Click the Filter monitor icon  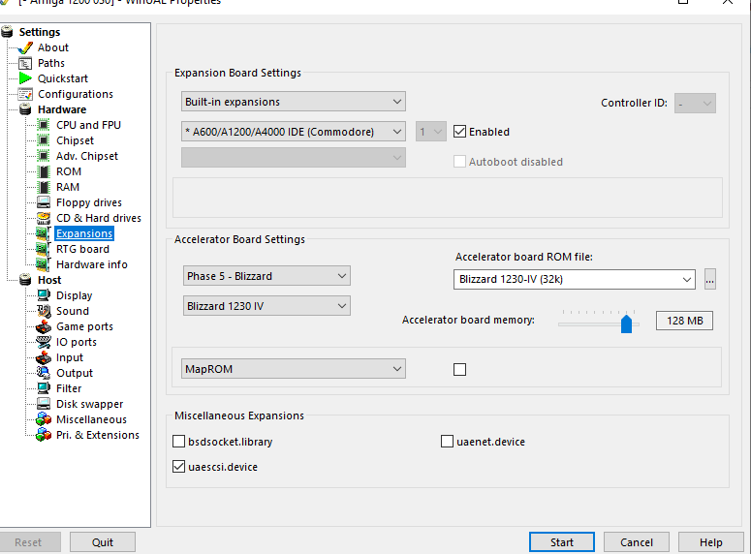click(x=43, y=388)
